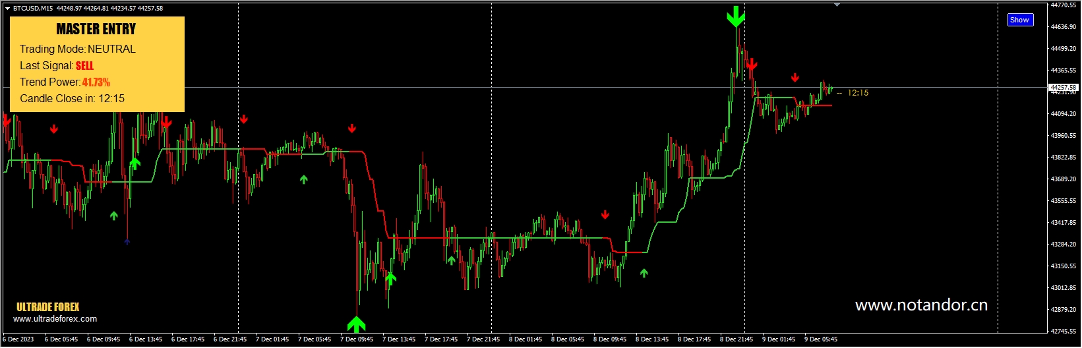Click the 7 Dec 01:45 time axis label

click(x=272, y=339)
